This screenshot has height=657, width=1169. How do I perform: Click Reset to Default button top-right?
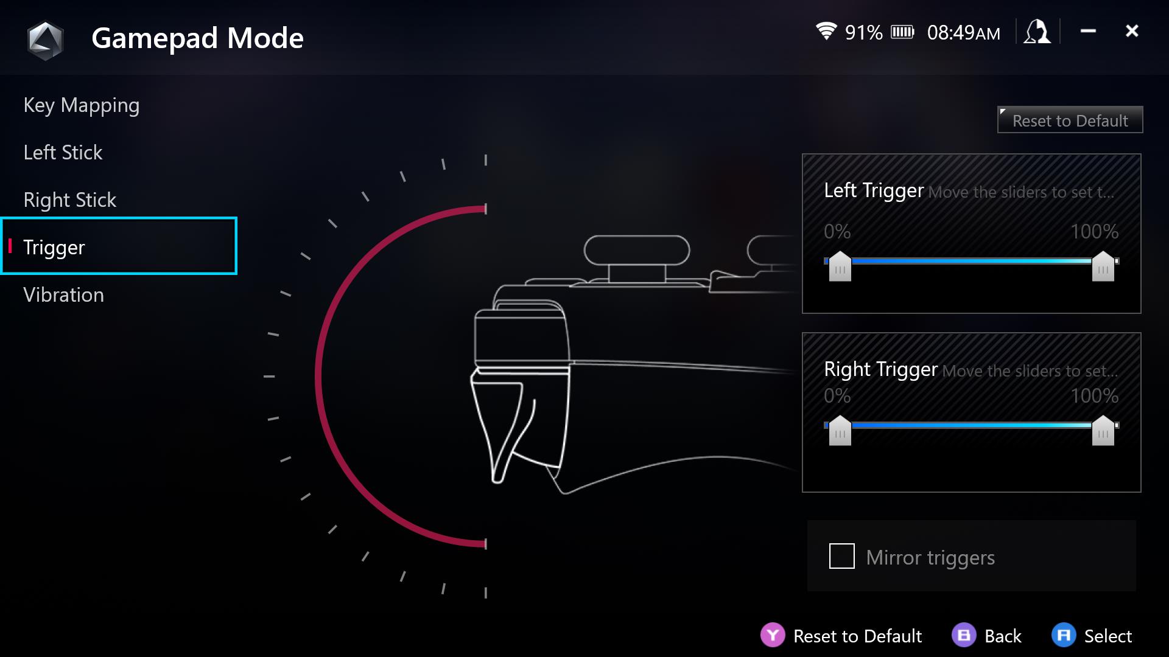pos(1071,120)
